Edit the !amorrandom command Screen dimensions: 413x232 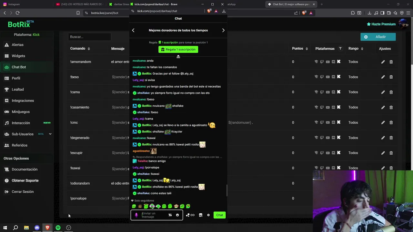383,62
